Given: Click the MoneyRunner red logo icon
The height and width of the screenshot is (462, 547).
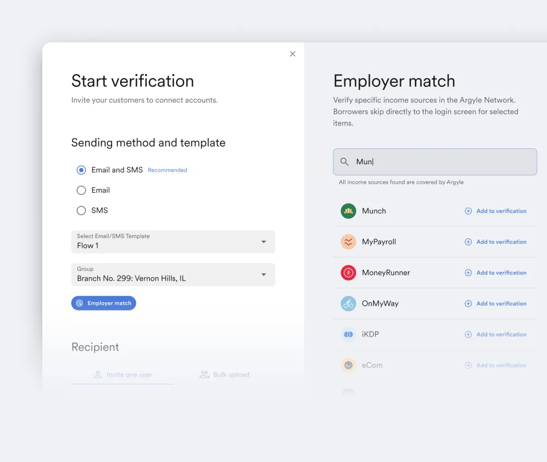Looking at the screenshot, I should click(x=348, y=273).
